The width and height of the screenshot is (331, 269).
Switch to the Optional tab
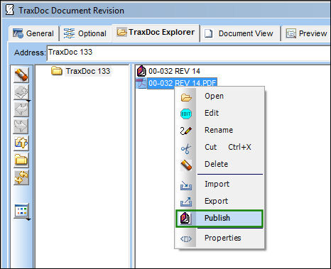85,33
